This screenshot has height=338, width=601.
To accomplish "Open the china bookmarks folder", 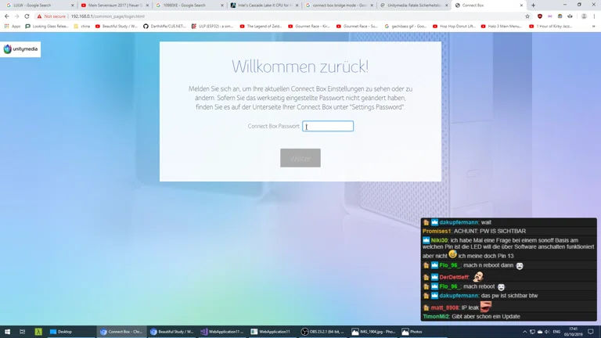I will (81, 26).
